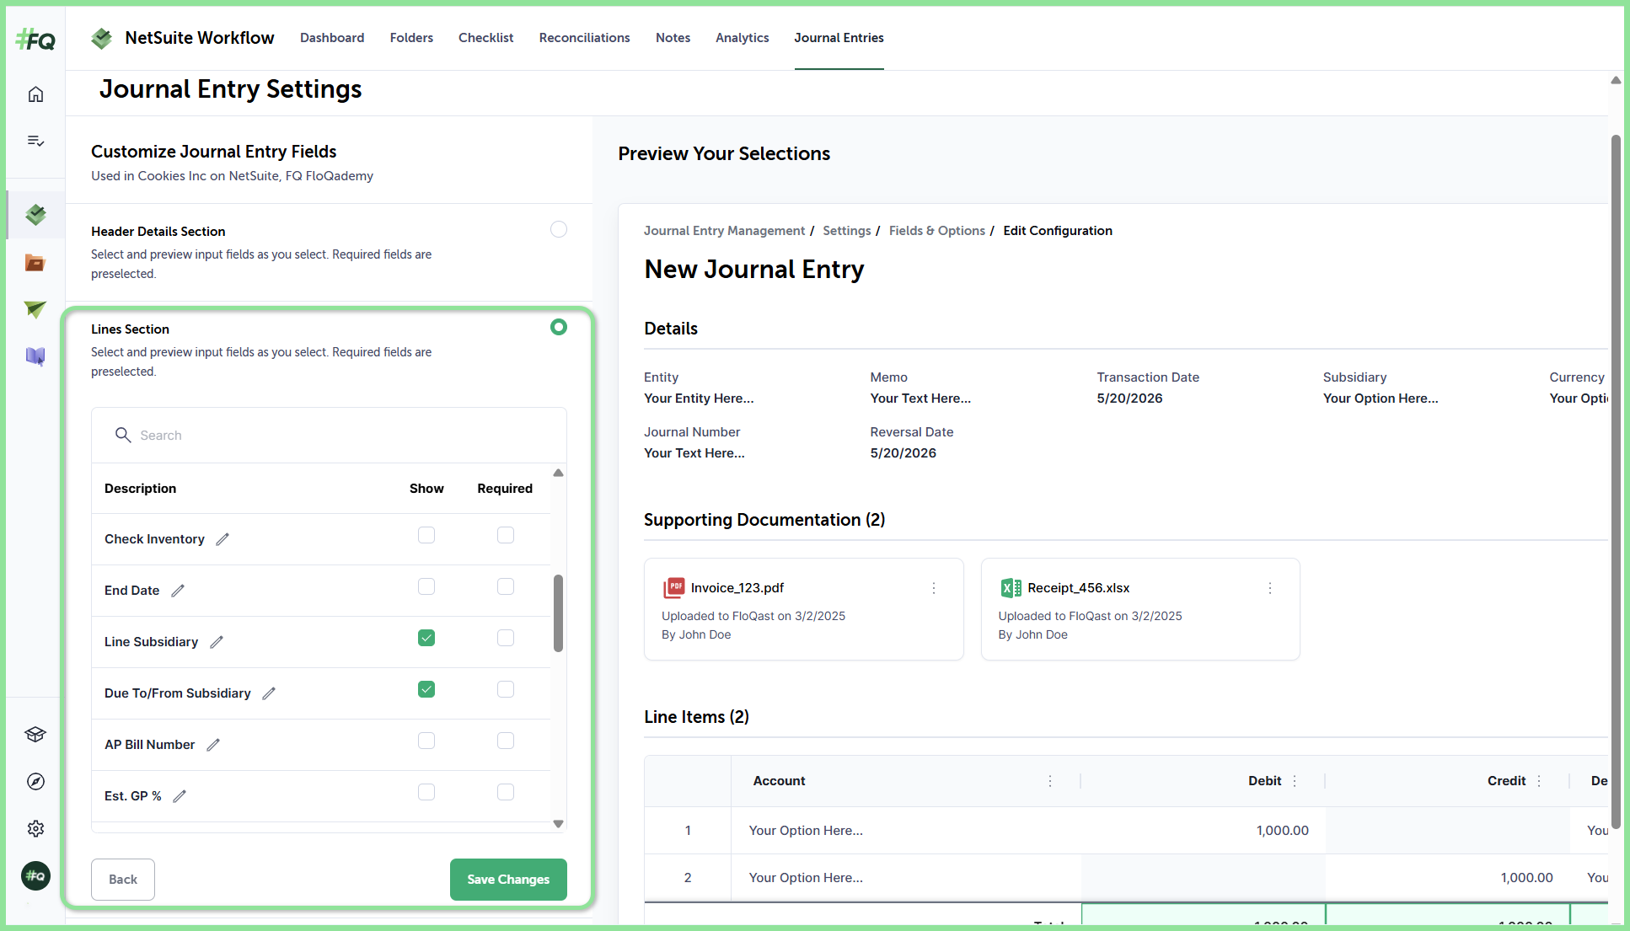Click the green paper plane icon
The height and width of the screenshot is (931, 1630).
(35, 309)
